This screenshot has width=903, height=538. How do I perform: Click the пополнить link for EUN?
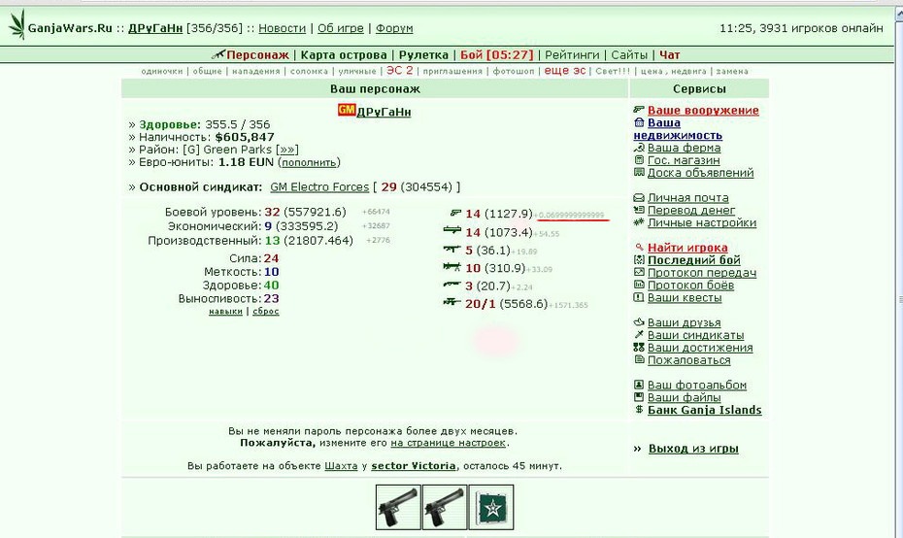309,162
